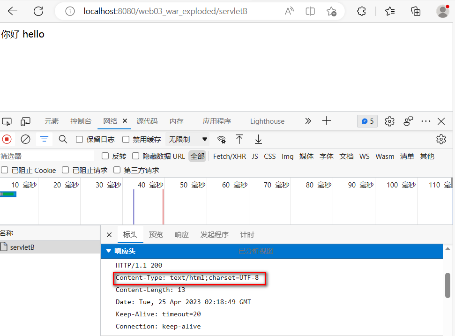Enable the 禁用缓存 checkbox
The height and width of the screenshot is (336, 455).
pyautogui.click(x=126, y=139)
